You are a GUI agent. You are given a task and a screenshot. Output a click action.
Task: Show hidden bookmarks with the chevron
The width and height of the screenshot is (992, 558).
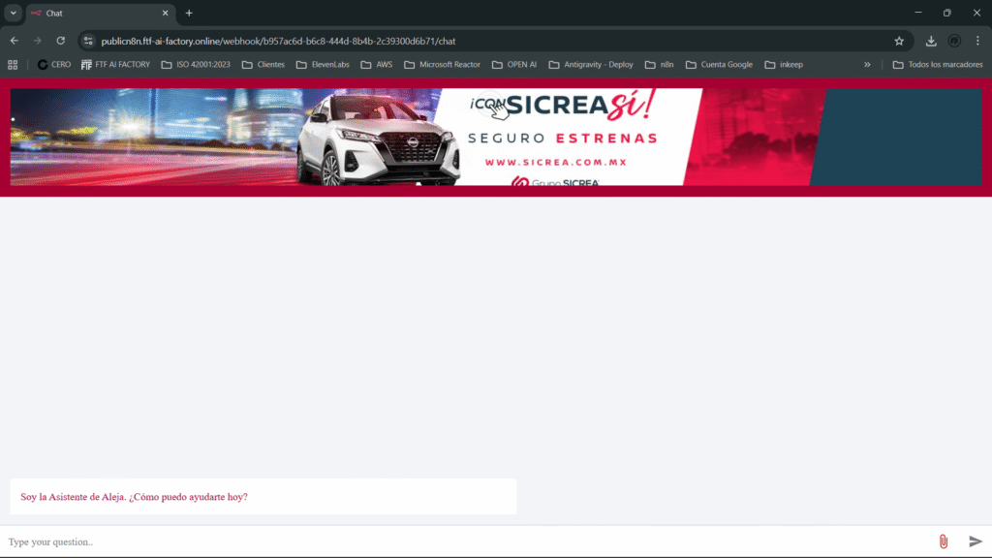click(x=867, y=65)
